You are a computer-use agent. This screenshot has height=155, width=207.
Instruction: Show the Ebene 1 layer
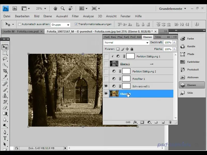click(x=106, y=64)
